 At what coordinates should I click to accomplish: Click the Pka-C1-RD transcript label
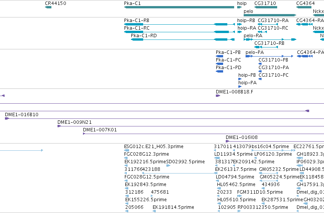pyautogui.click(x=144, y=36)
